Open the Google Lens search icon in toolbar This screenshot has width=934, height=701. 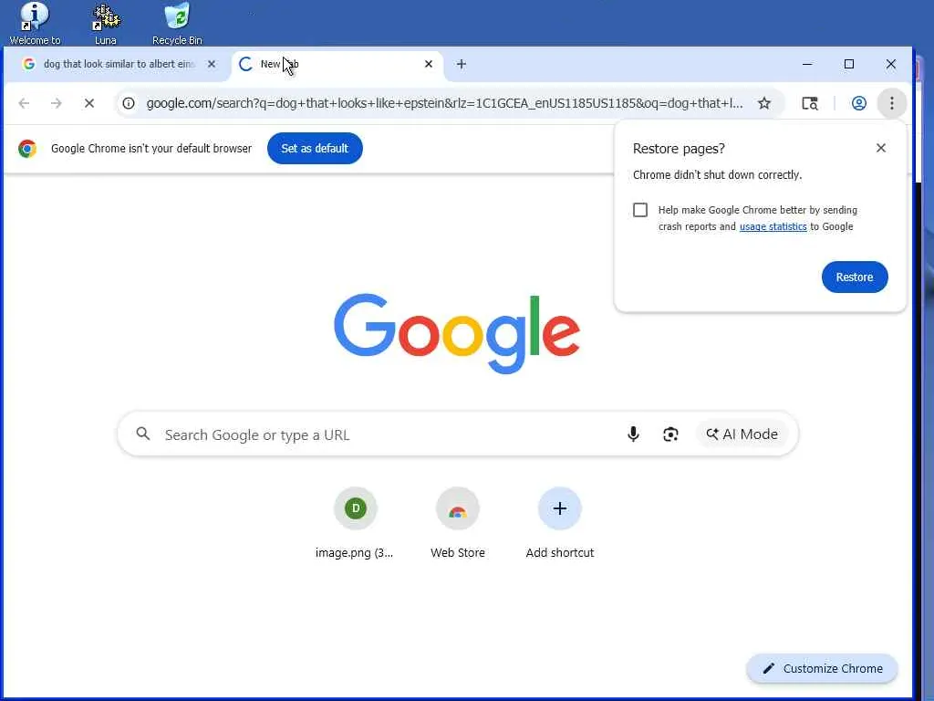coord(810,103)
